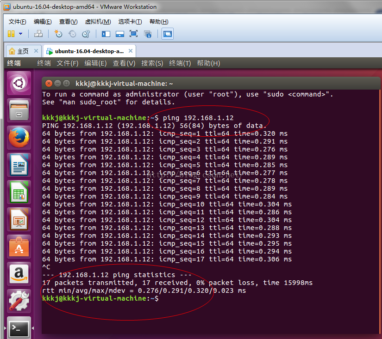Open the Ubuntu Dash search launcher

tap(19, 83)
